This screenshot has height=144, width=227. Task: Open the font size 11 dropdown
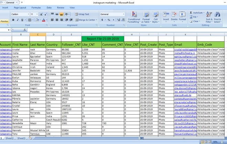pos(37,14)
